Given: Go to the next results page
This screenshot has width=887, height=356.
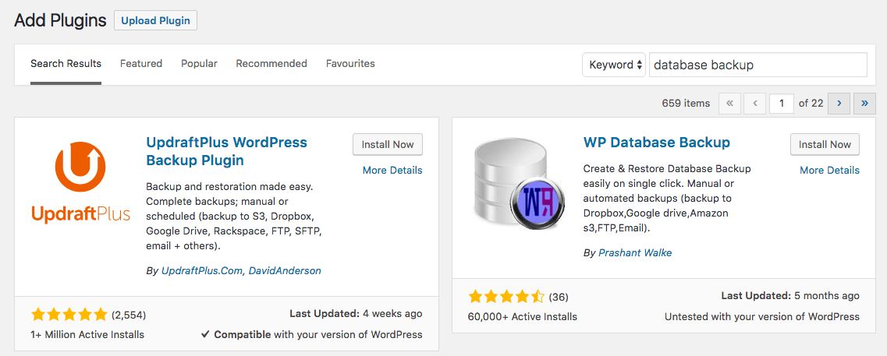Looking at the screenshot, I should 839,103.
